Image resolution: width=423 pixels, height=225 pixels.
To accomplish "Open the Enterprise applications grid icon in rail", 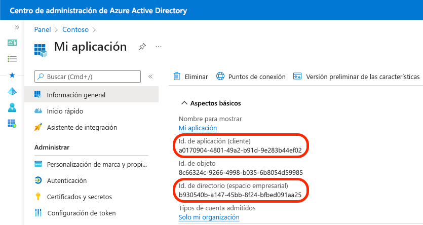I will (x=12, y=124).
